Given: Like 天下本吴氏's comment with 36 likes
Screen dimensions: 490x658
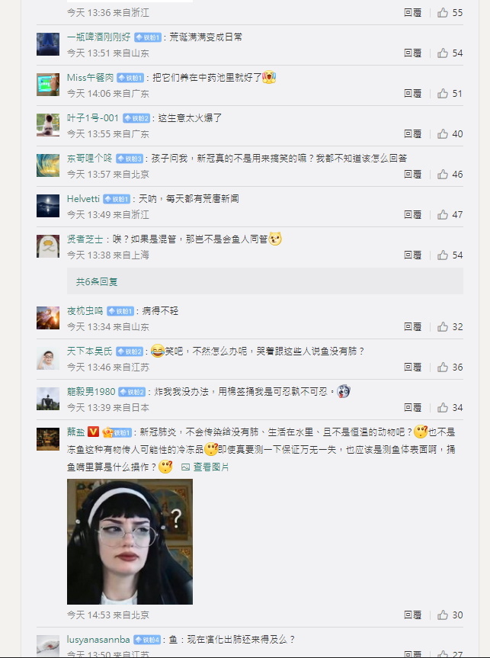Looking at the screenshot, I should pos(443,368).
